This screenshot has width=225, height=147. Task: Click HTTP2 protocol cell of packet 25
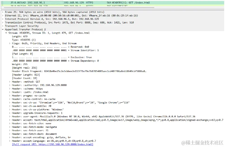(90, 3)
